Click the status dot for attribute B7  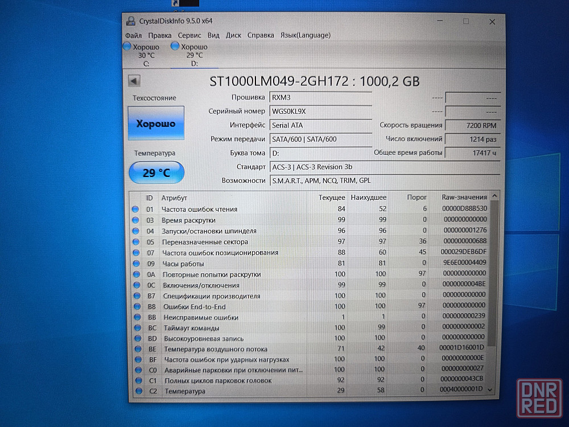(x=137, y=296)
